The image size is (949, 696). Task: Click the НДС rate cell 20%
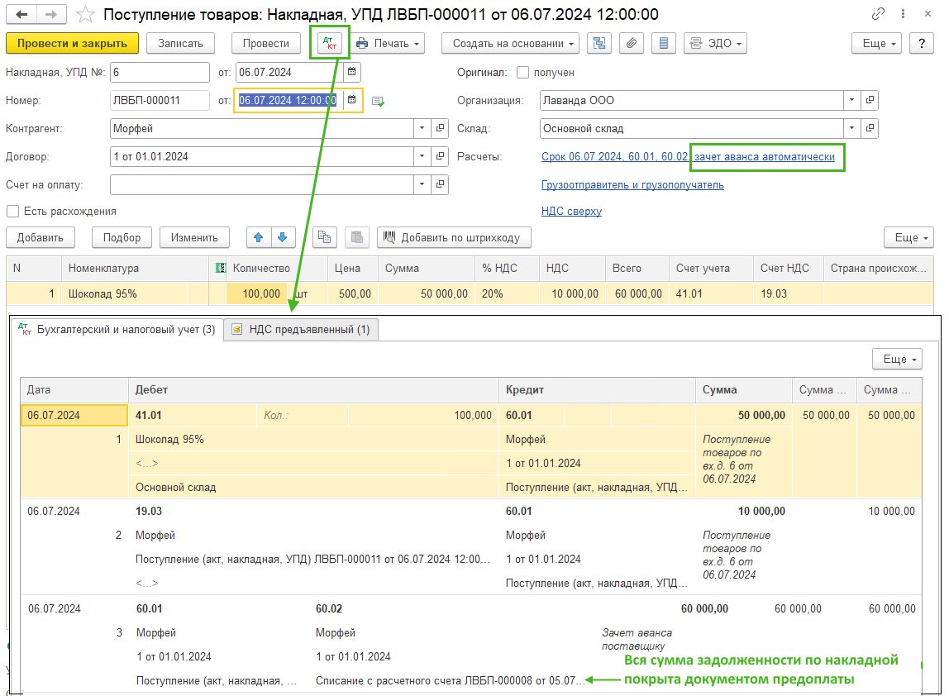coord(508,293)
